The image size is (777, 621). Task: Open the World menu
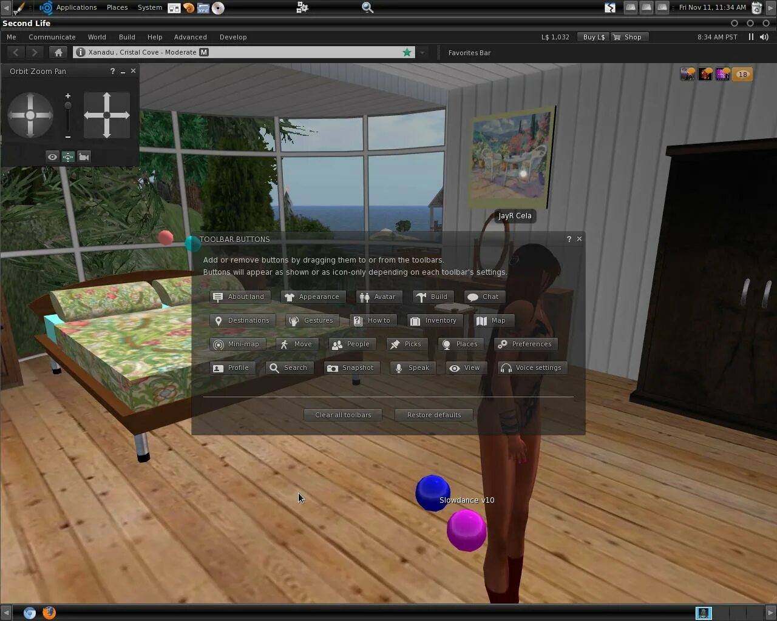[x=97, y=37]
